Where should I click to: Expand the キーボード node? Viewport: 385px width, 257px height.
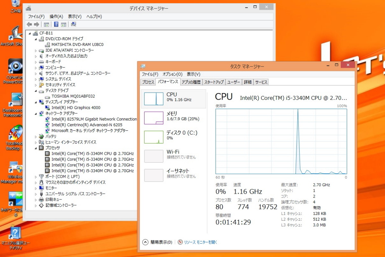tap(36, 62)
